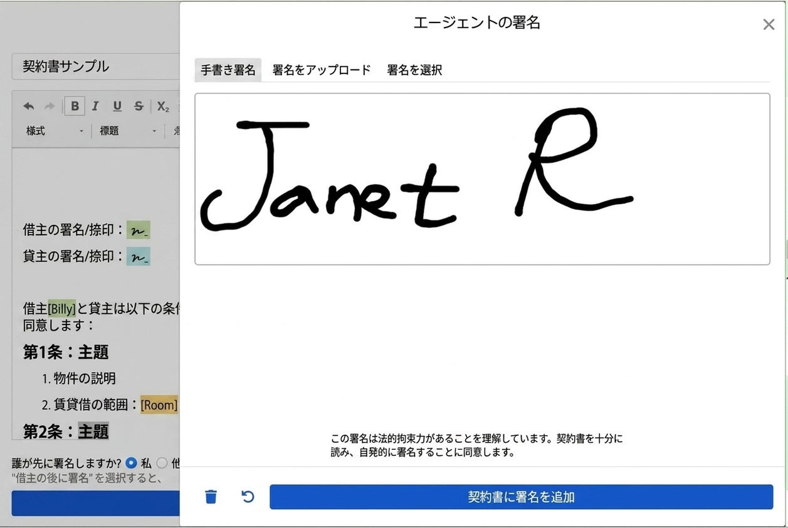Delete the drawn signature with trash icon

(211, 497)
